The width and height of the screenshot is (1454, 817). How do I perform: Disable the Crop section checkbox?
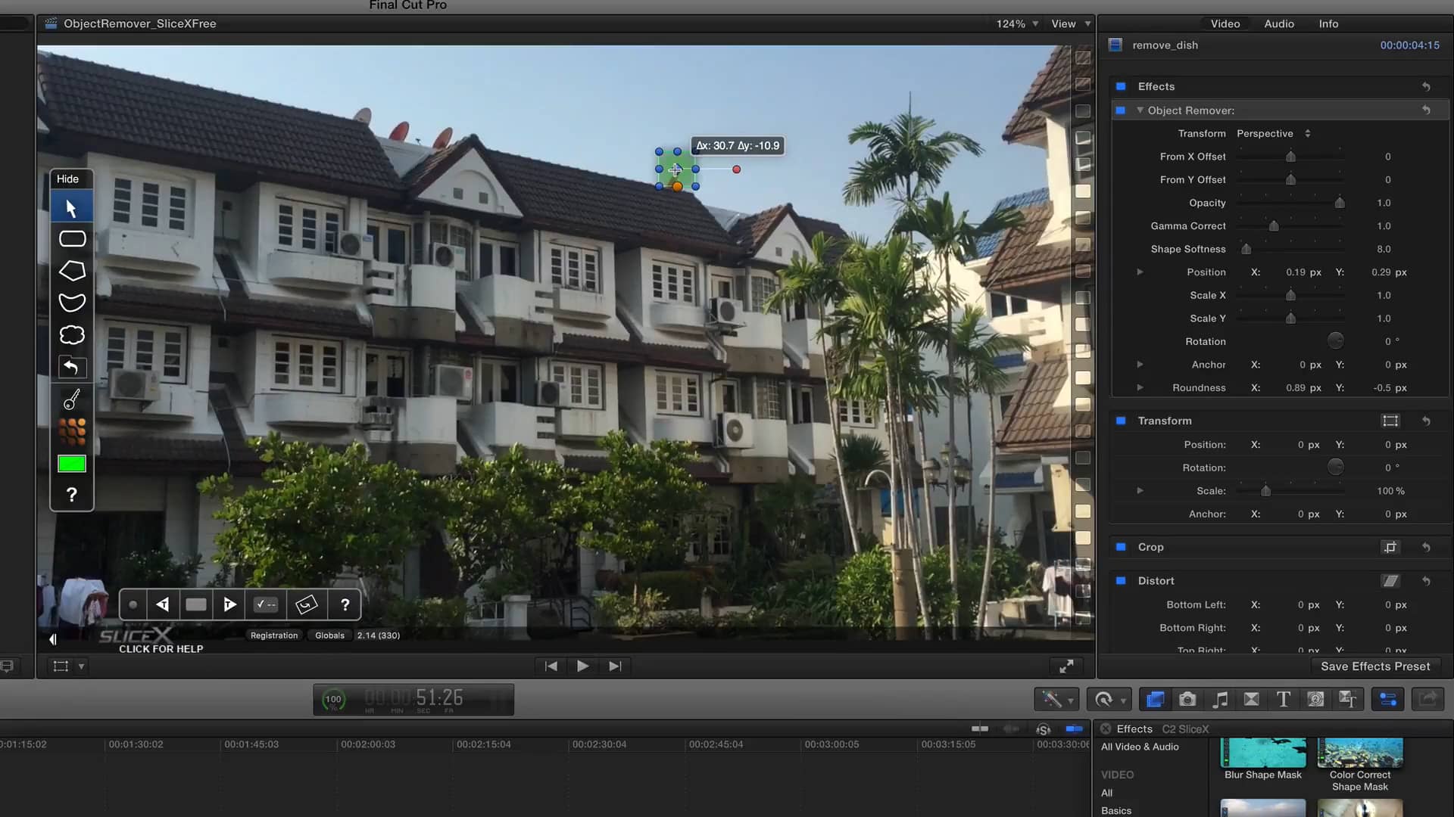coord(1121,546)
